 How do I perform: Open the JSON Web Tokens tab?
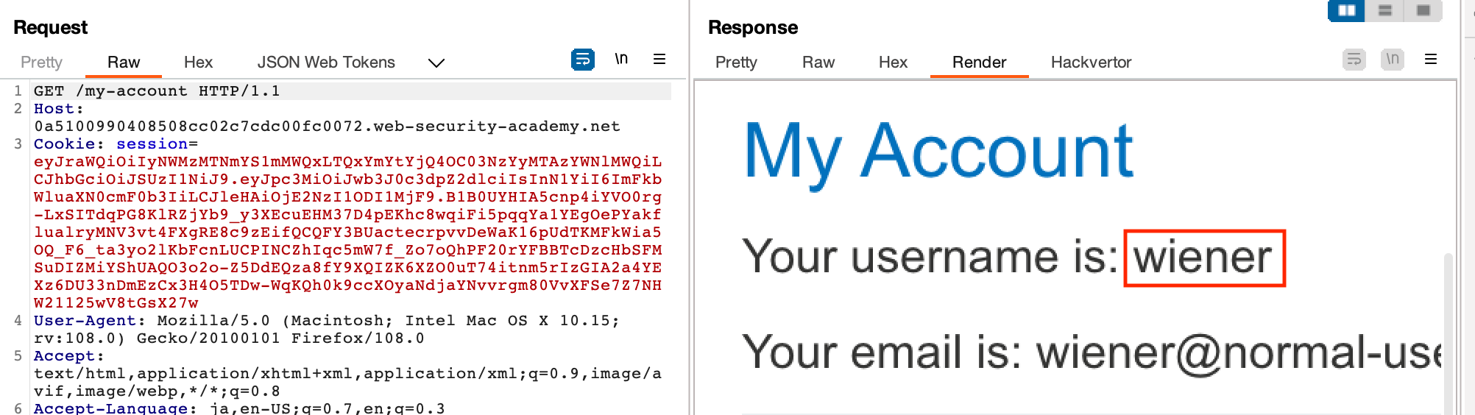click(x=326, y=63)
